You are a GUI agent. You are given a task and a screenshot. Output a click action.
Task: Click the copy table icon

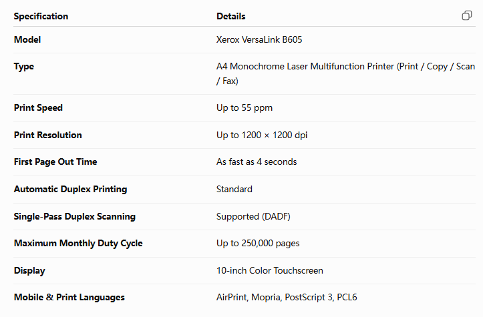pos(467,15)
